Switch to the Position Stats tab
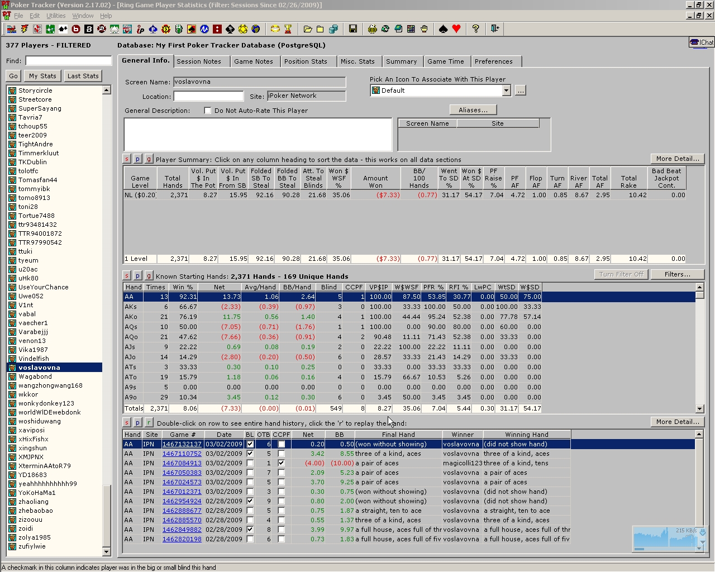The image size is (715, 572). pyautogui.click(x=306, y=61)
